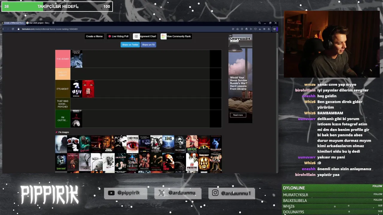The image size is (383, 215).
Task: Click the THAT WAS GOOD... PSYCHE! tier label
Action: point(63,104)
